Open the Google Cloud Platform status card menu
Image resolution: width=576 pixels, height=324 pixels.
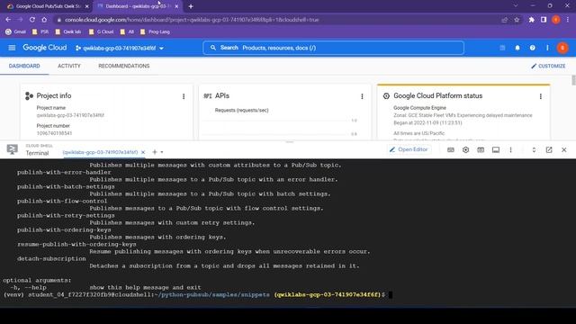(540, 96)
